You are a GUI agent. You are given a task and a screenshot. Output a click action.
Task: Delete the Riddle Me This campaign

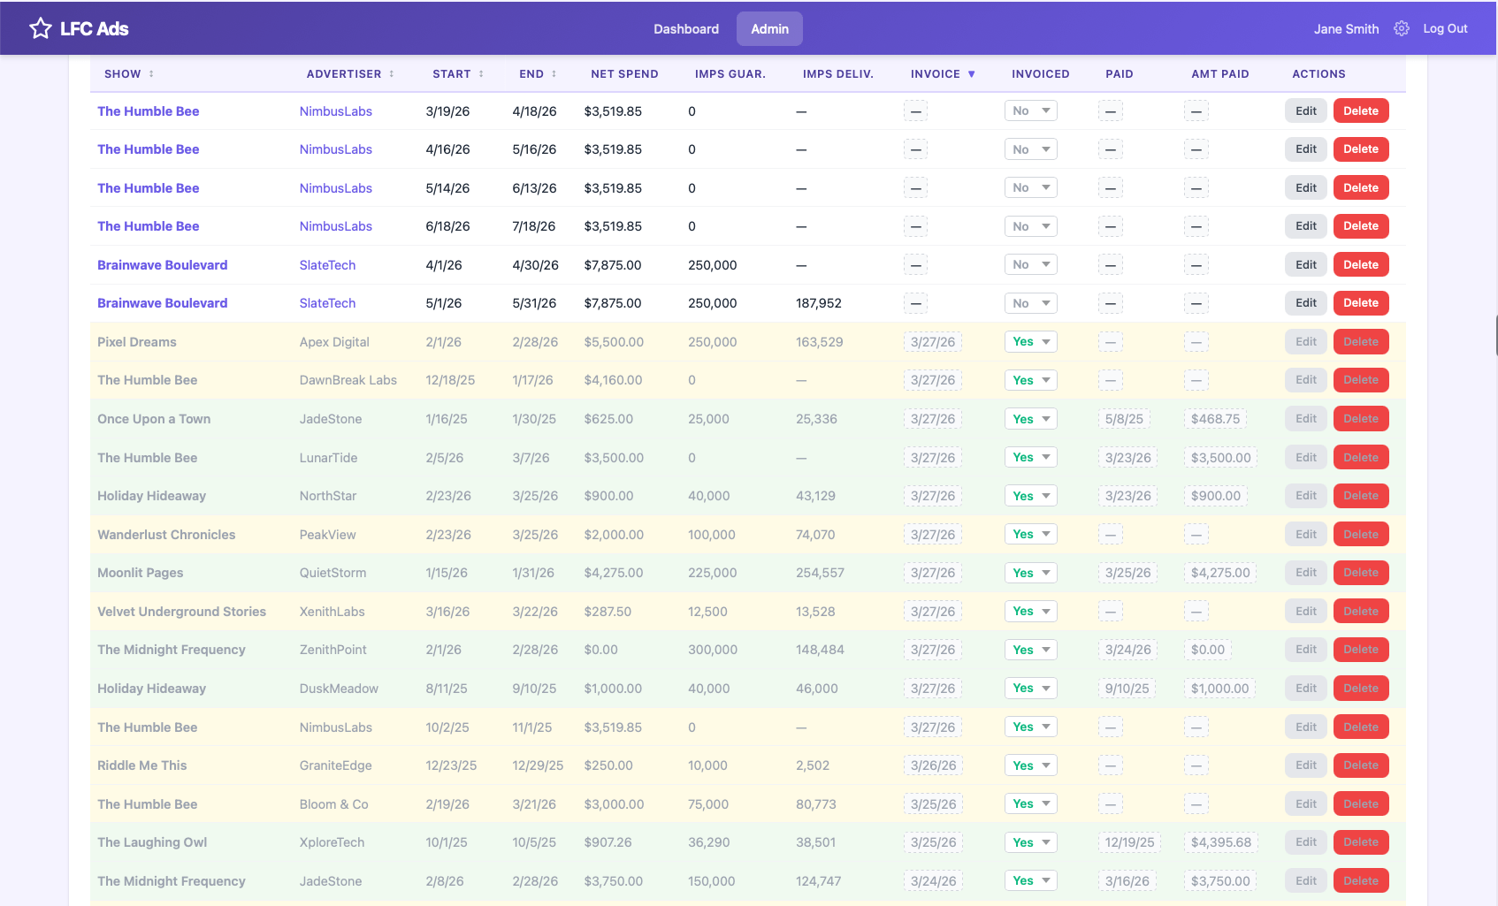1360,765
